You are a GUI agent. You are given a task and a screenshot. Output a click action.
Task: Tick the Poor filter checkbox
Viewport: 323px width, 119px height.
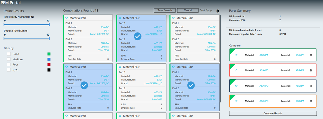click(x=9, y=64)
